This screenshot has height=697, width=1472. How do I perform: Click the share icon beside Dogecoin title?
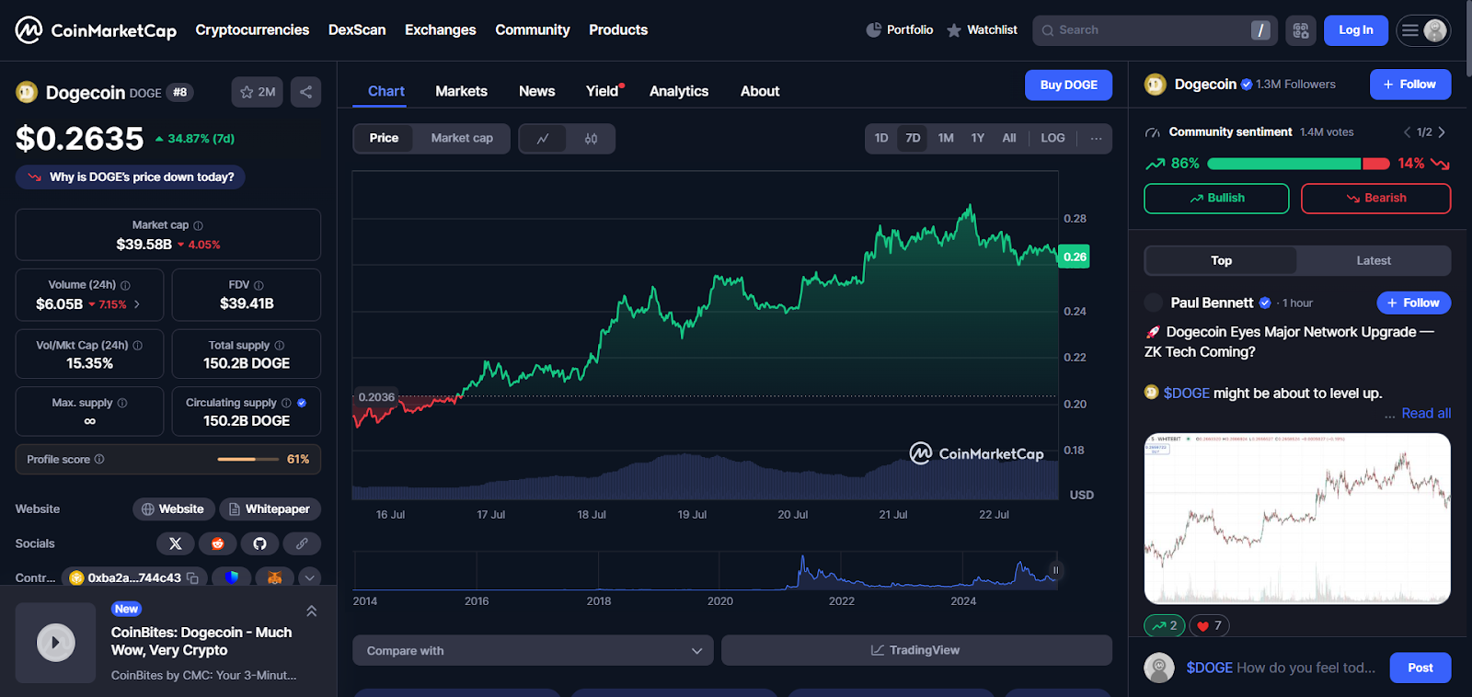(305, 92)
